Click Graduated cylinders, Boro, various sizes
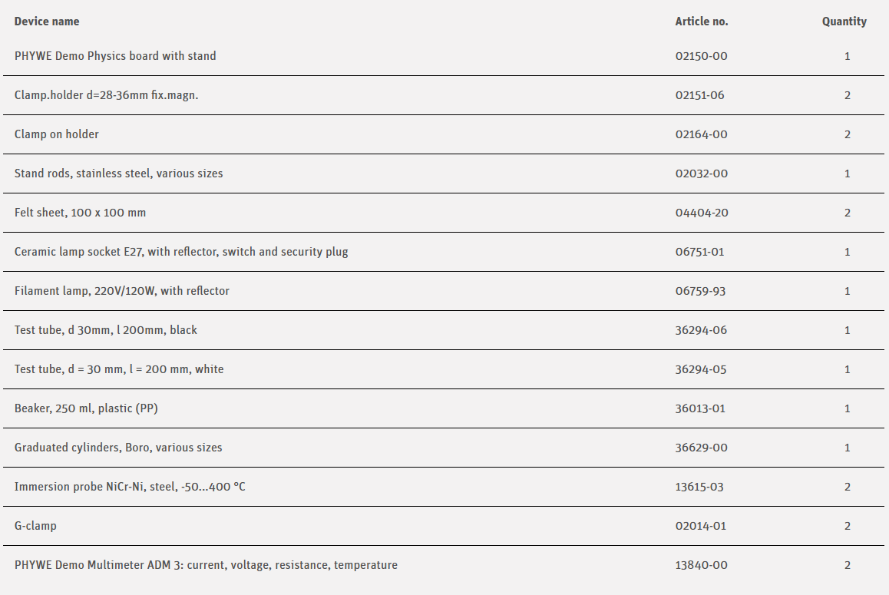This screenshot has width=889, height=595. [118, 448]
